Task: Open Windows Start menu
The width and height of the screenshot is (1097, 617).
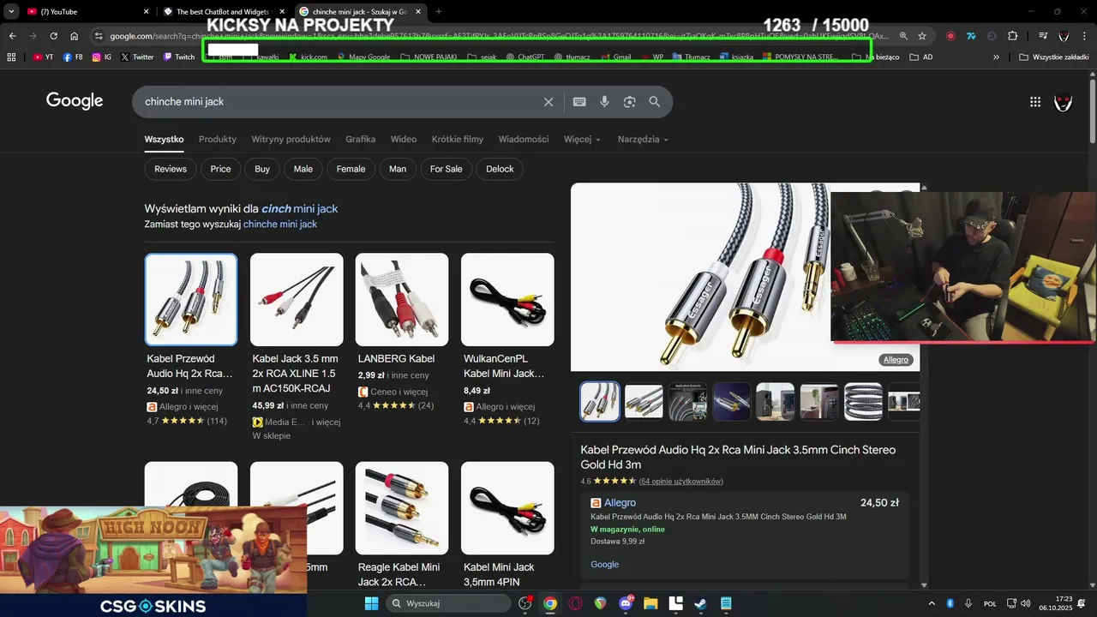Action: (x=371, y=603)
